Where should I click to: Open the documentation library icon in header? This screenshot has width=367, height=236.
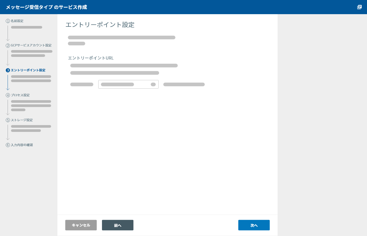point(359,7)
